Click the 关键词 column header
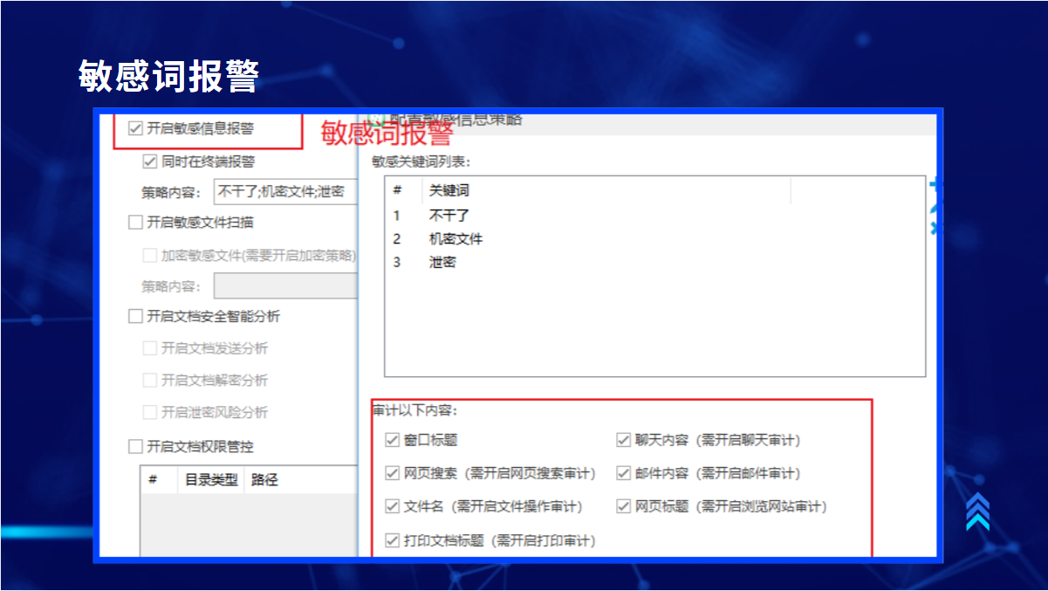1048x591 pixels. click(x=606, y=190)
